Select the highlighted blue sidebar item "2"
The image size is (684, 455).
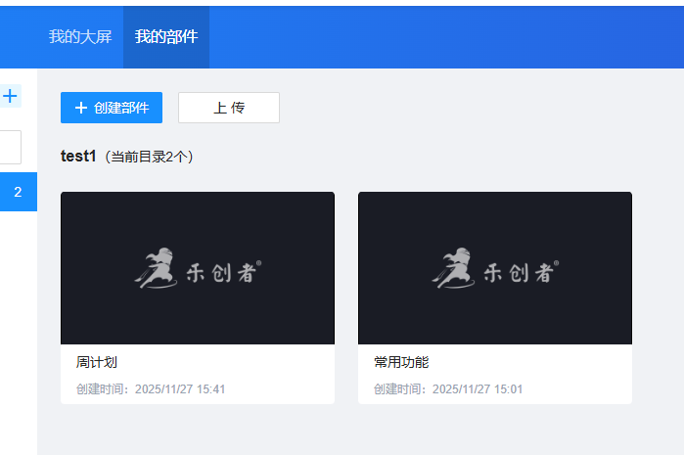[x=18, y=192]
